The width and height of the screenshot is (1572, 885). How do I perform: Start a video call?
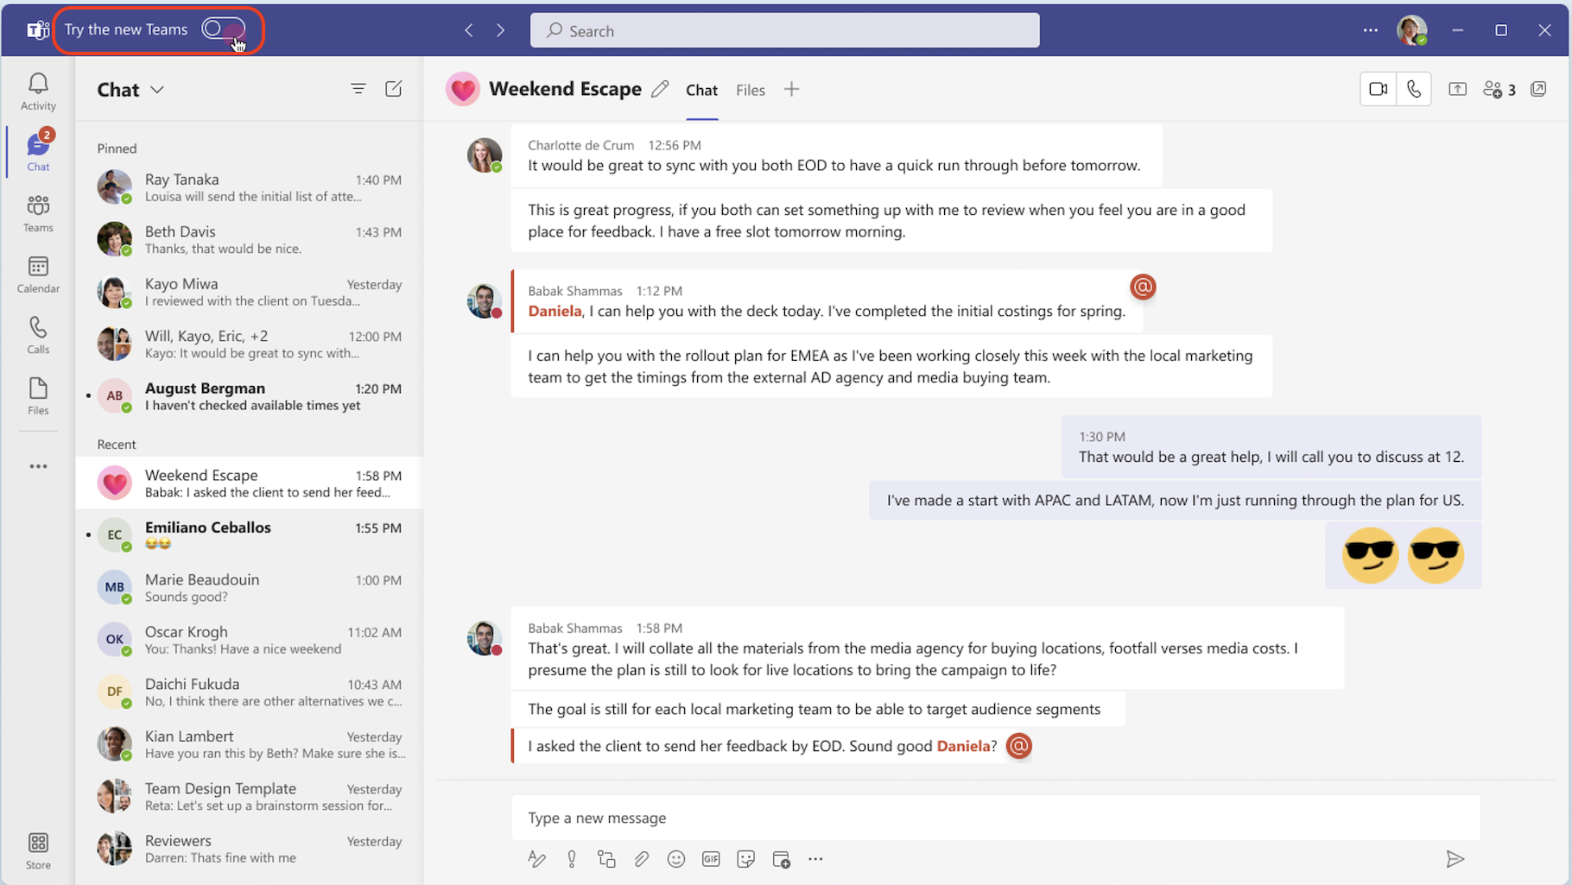(1378, 89)
